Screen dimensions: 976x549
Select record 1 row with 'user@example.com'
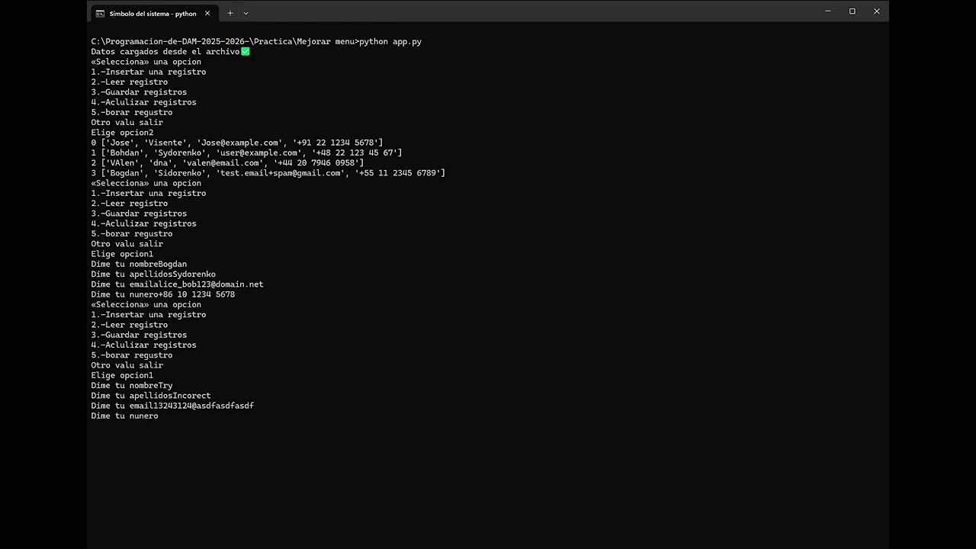pyautogui.click(x=246, y=152)
